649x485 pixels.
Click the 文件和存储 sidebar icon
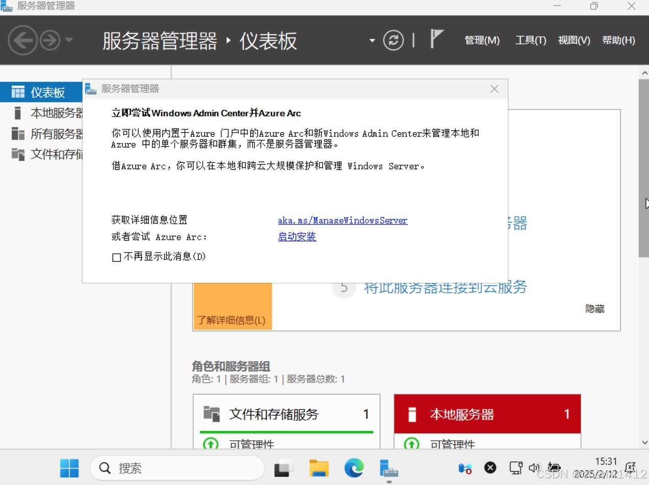pyautogui.click(x=18, y=154)
